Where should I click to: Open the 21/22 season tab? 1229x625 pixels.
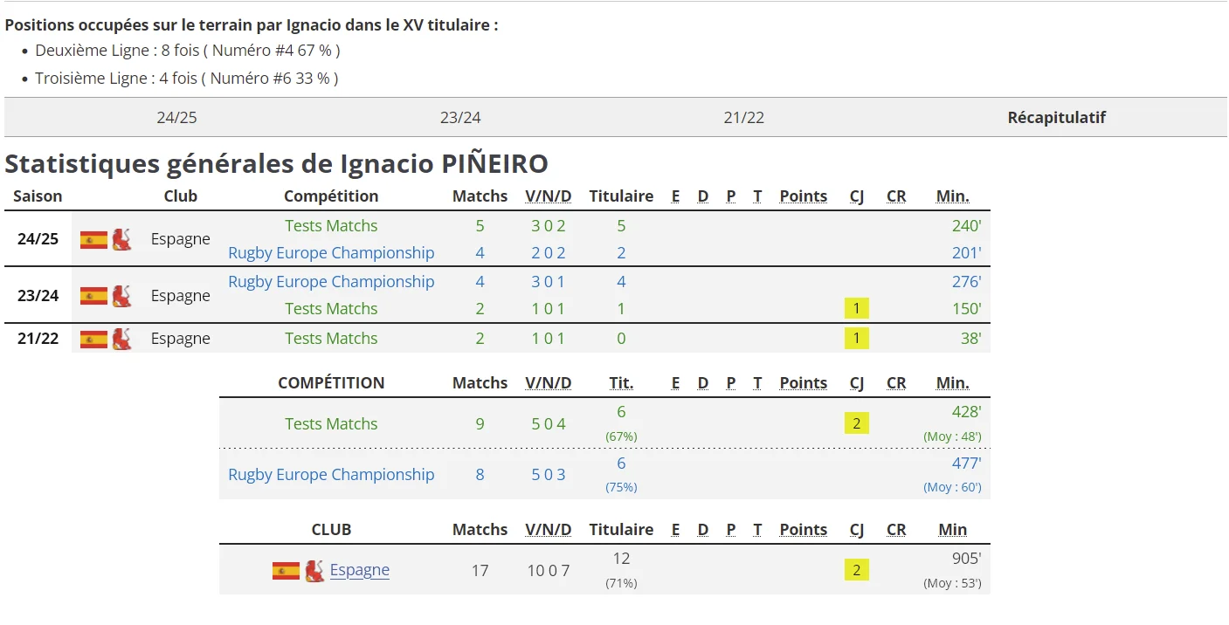744,117
